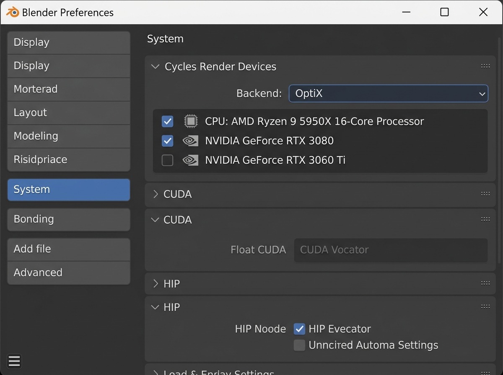Image resolution: width=503 pixels, height=375 pixels.
Task: Click the Float CUDA label
Action: pyautogui.click(x=258, y=250)
